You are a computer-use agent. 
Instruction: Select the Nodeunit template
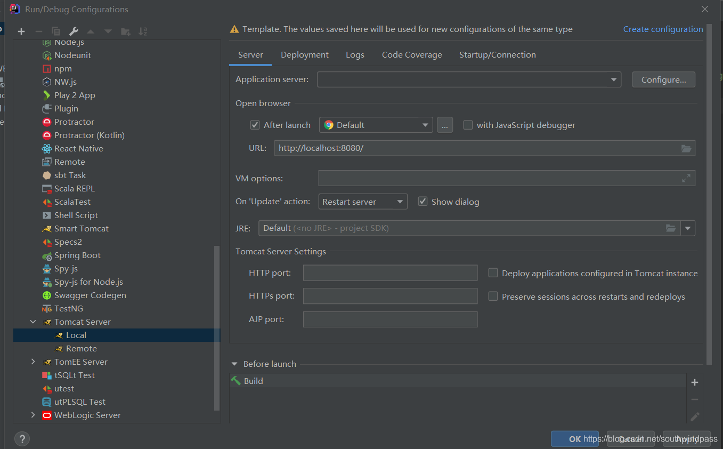click(x=72, y=55)
